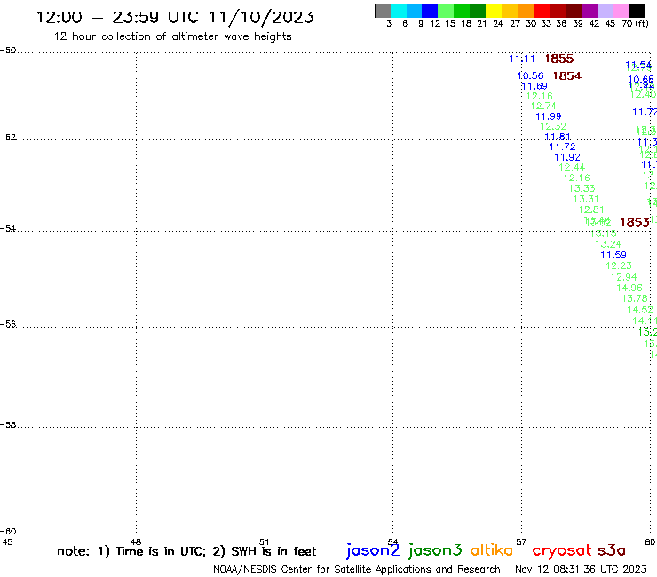Viewport: 657px width, 577px height.
Task: Click the yellow swatch in the color scale
Action: pyautogui.click(x=494, y=11)
